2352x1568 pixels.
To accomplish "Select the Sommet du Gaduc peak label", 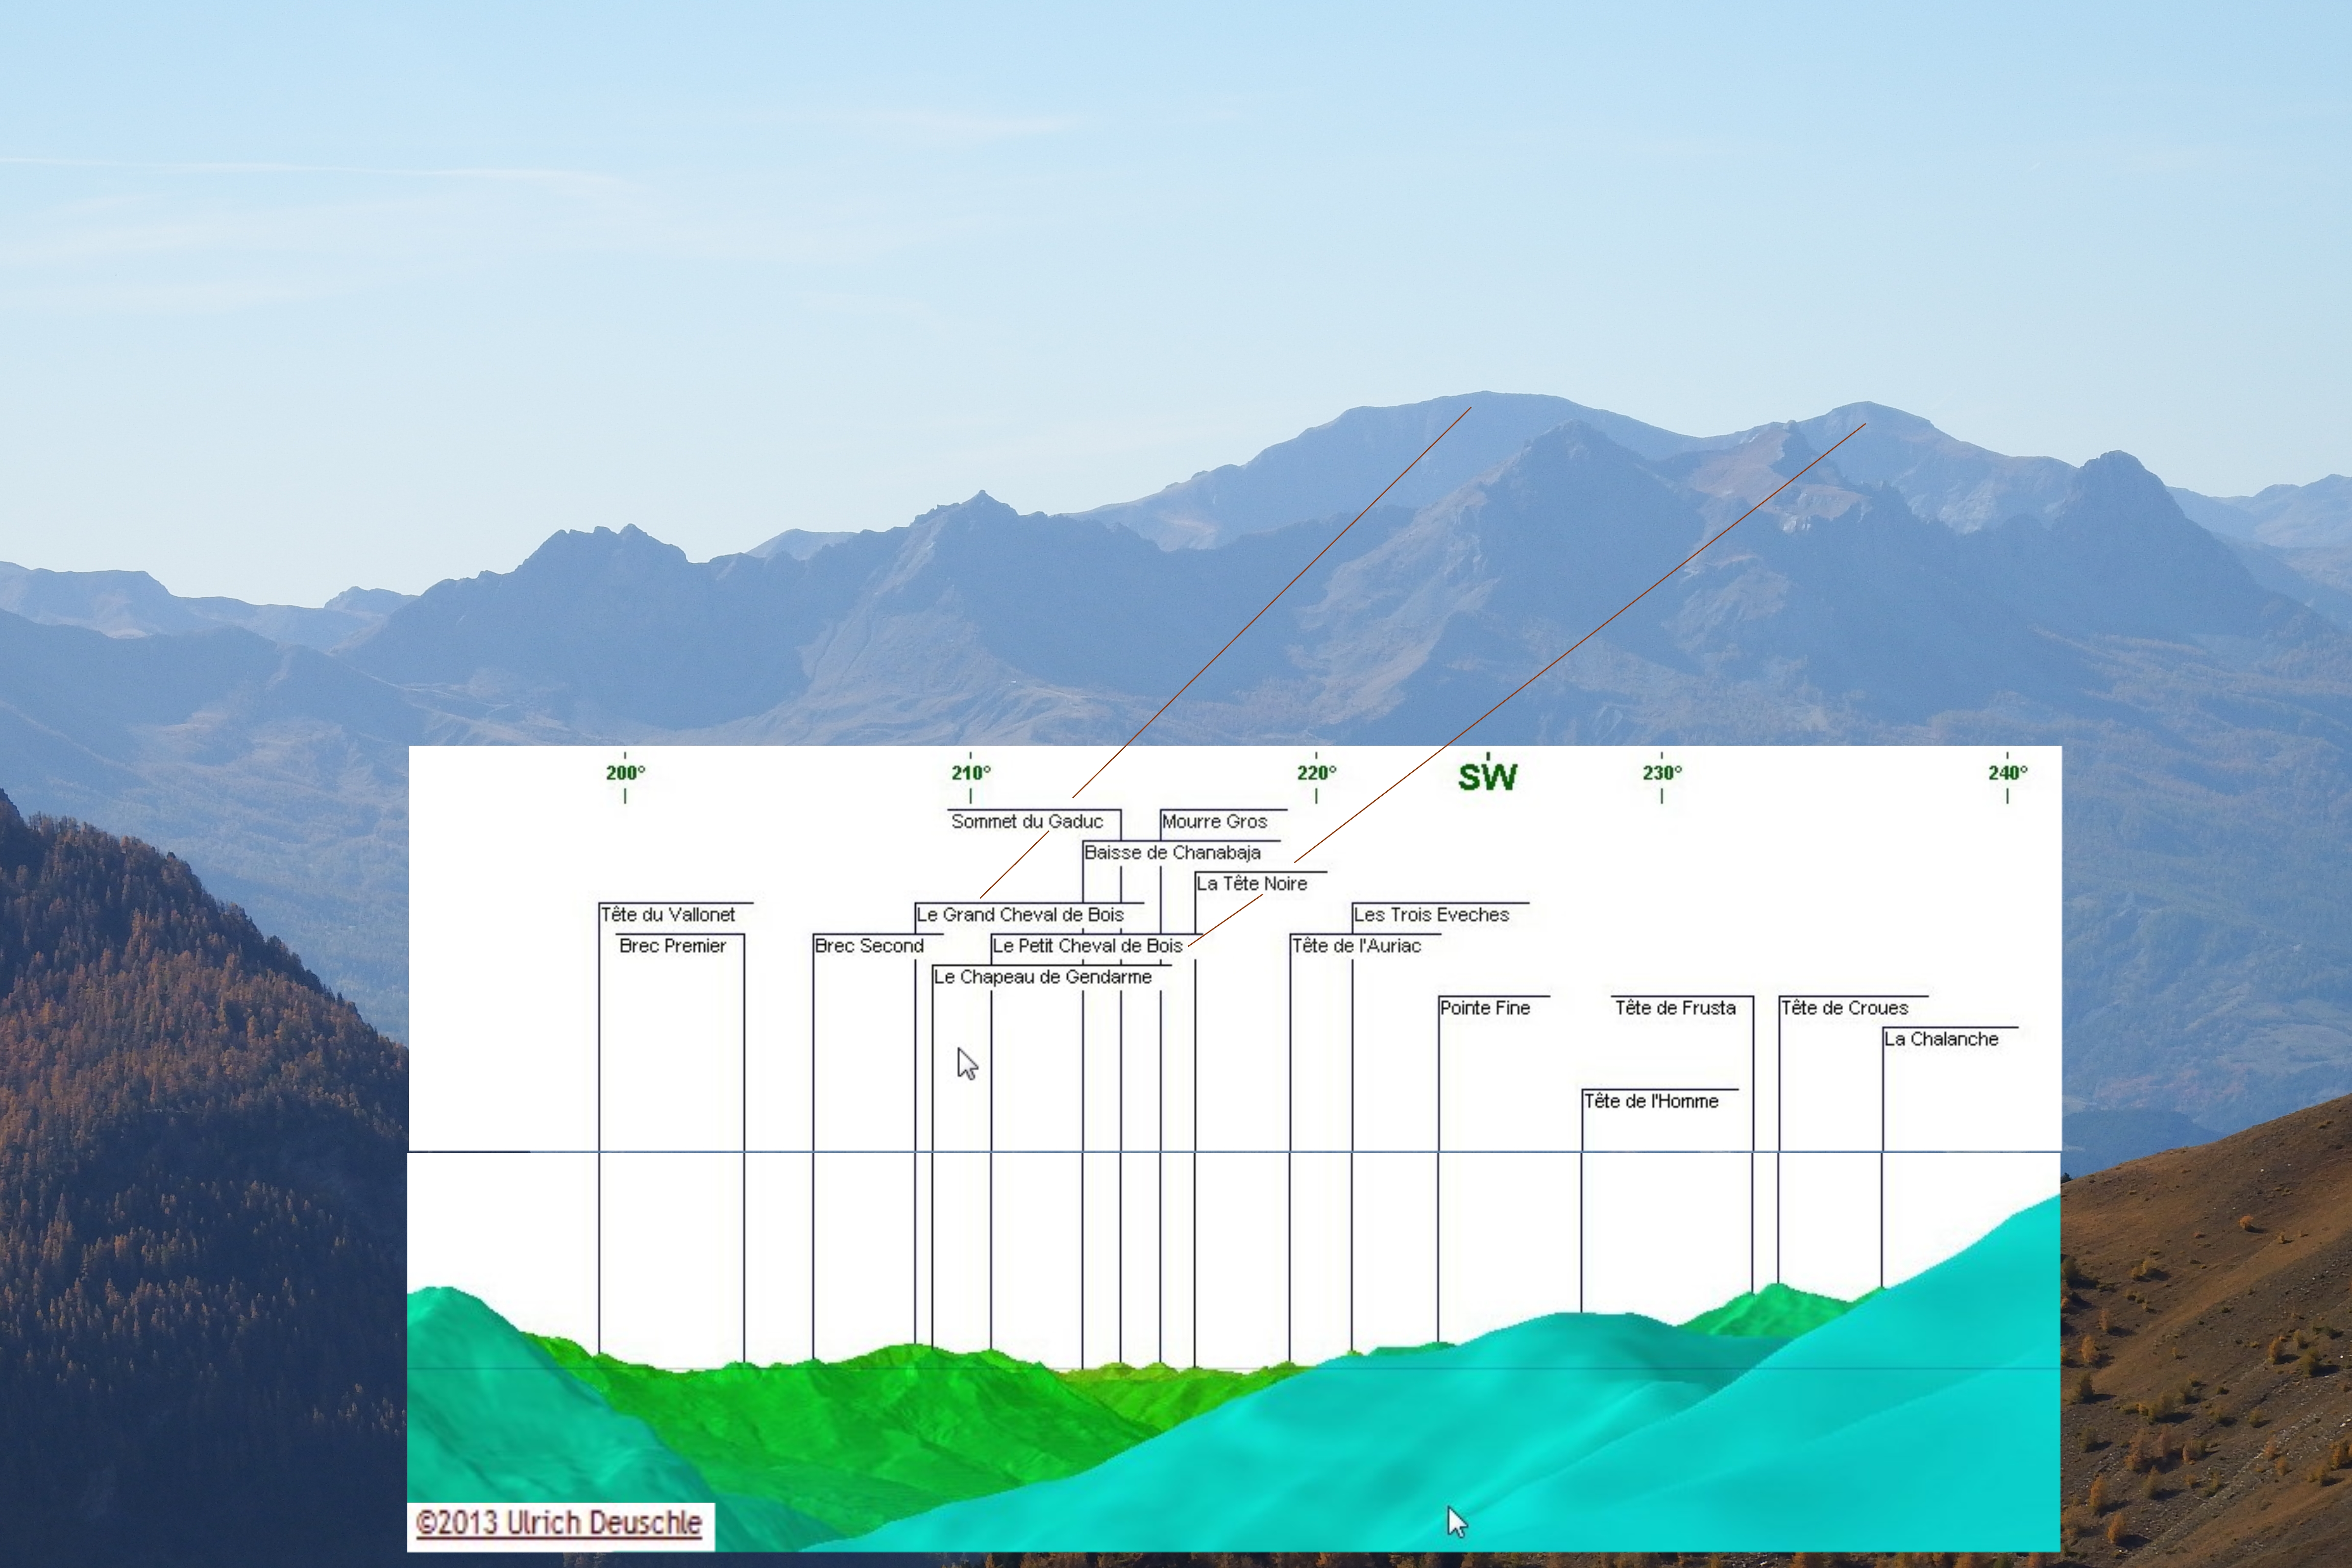I will point(1027,821).
